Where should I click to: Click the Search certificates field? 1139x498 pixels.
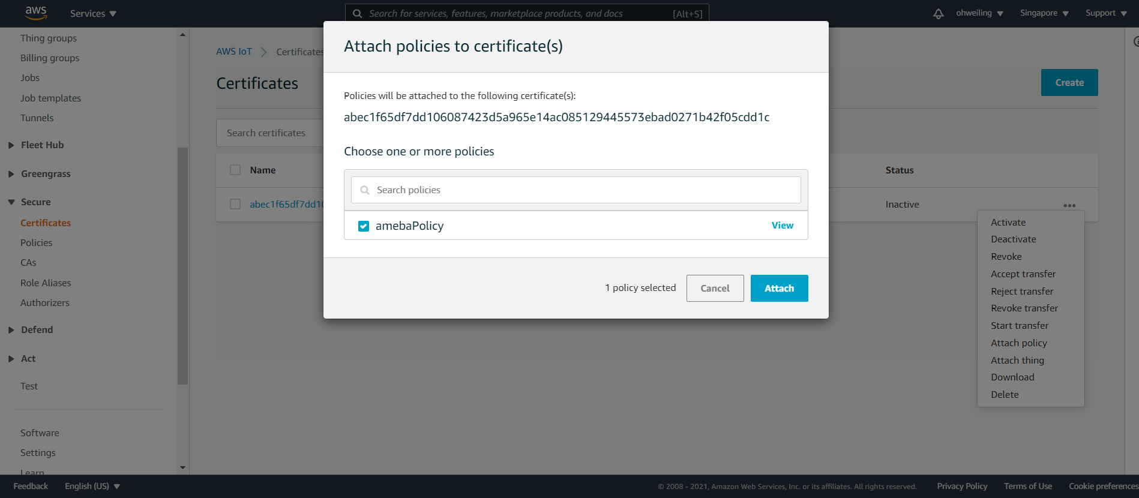[270, 133]
